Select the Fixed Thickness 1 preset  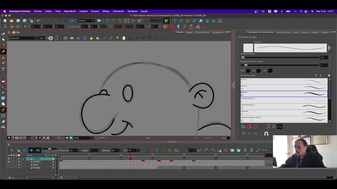(284, 100)
